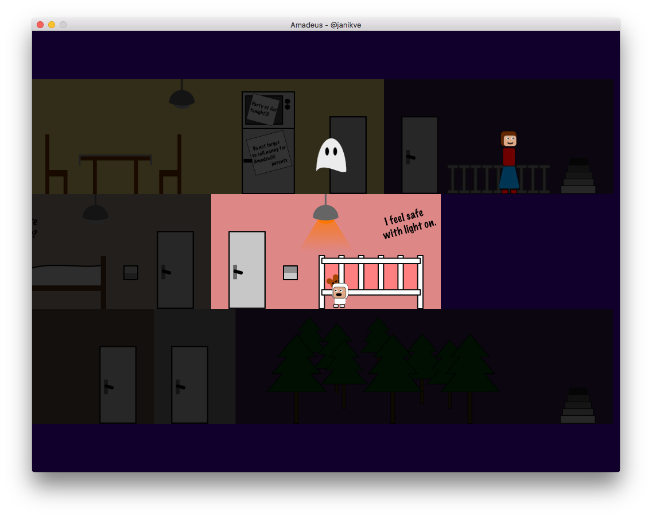Climb the staircase in the nanny's room

pos(578,176)
